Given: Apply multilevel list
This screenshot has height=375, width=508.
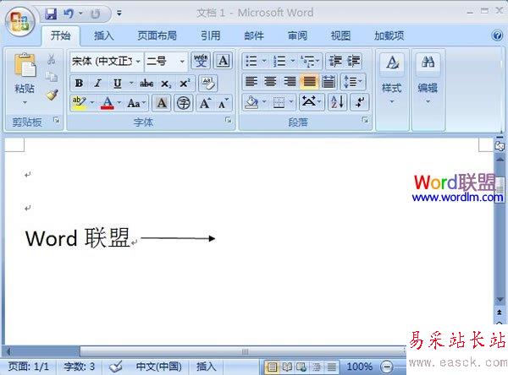Looking at the screenshot, I should 308,61.
